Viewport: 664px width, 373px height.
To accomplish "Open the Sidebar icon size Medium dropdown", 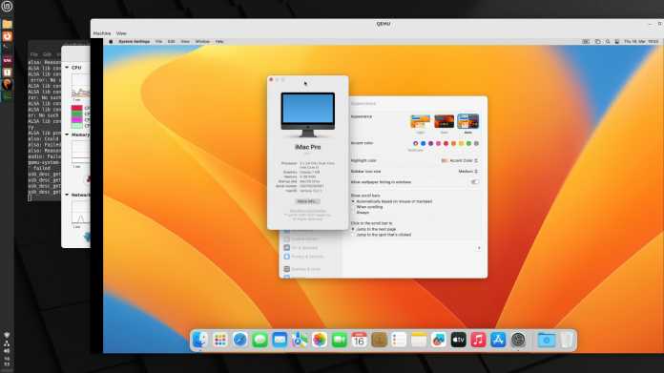I will coord(467,172).
